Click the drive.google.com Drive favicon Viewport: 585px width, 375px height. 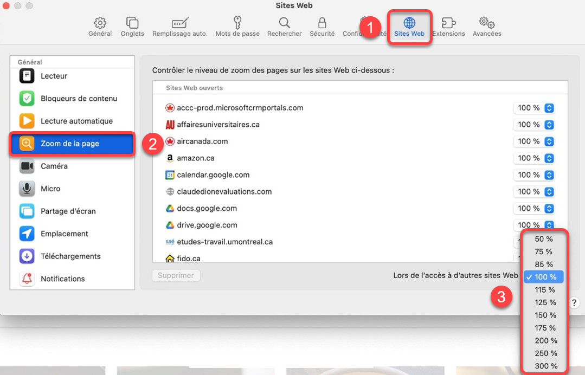[x=170, y=225]
